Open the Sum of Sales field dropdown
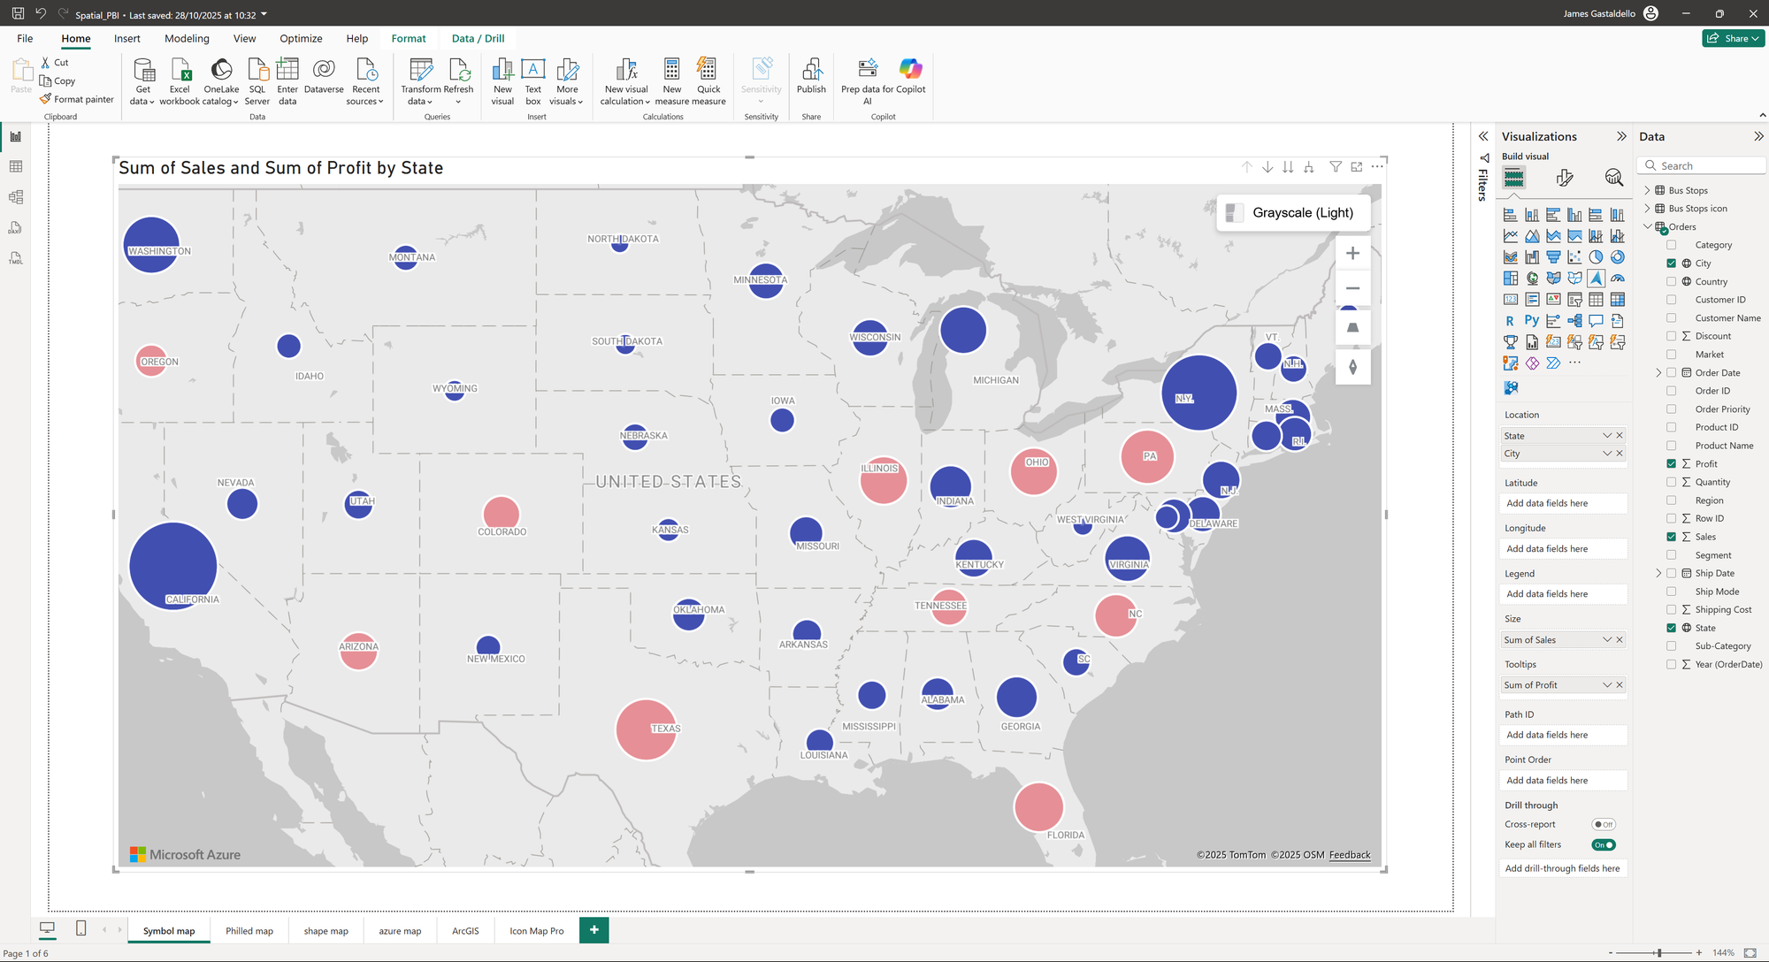1769x962 pixels. coord(1607,640)
